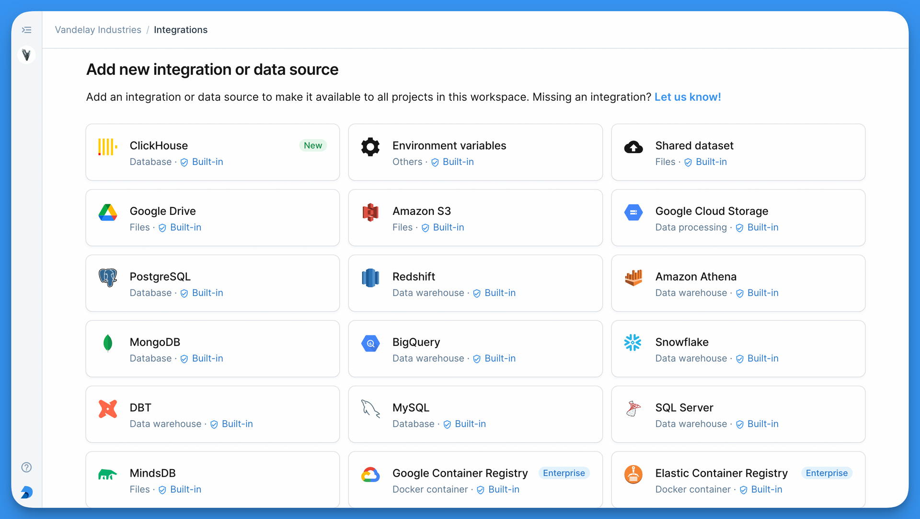Select the DBT integration logo
Screen dimensions: 920x519
[107, 409]
